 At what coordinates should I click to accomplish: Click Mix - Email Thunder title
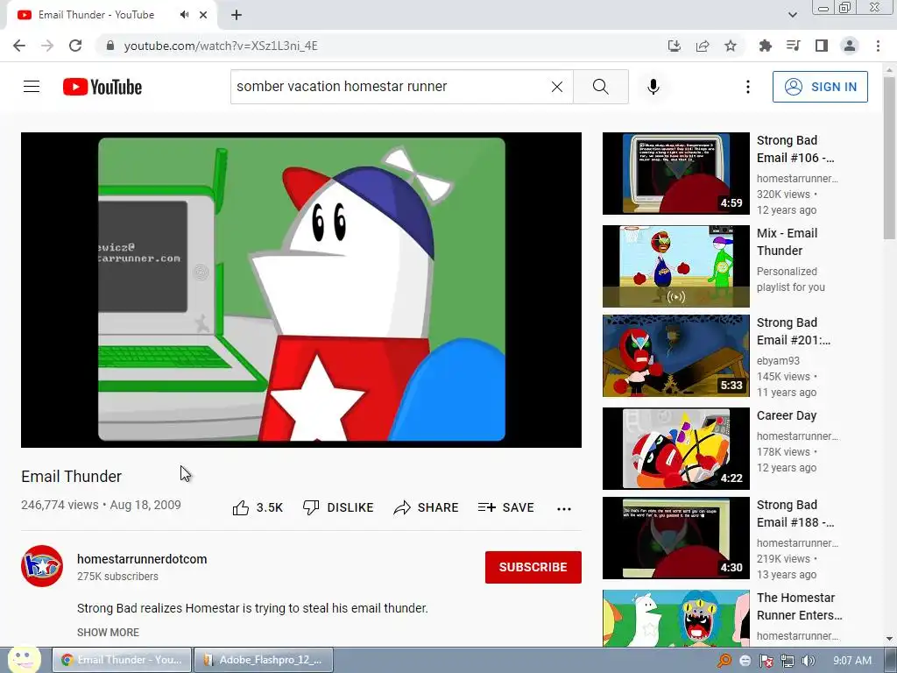[788, 242]
